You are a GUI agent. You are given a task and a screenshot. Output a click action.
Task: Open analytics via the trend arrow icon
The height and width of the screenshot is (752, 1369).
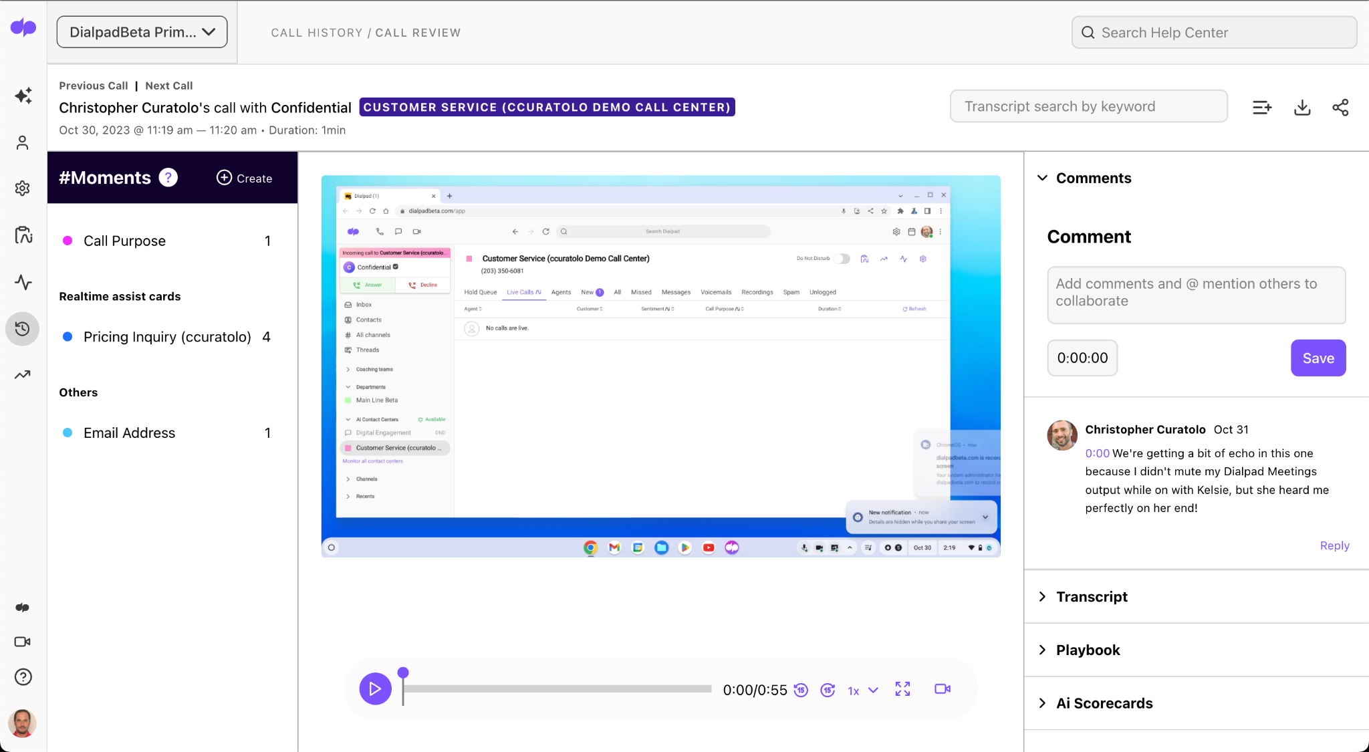[x=23, y=374]
